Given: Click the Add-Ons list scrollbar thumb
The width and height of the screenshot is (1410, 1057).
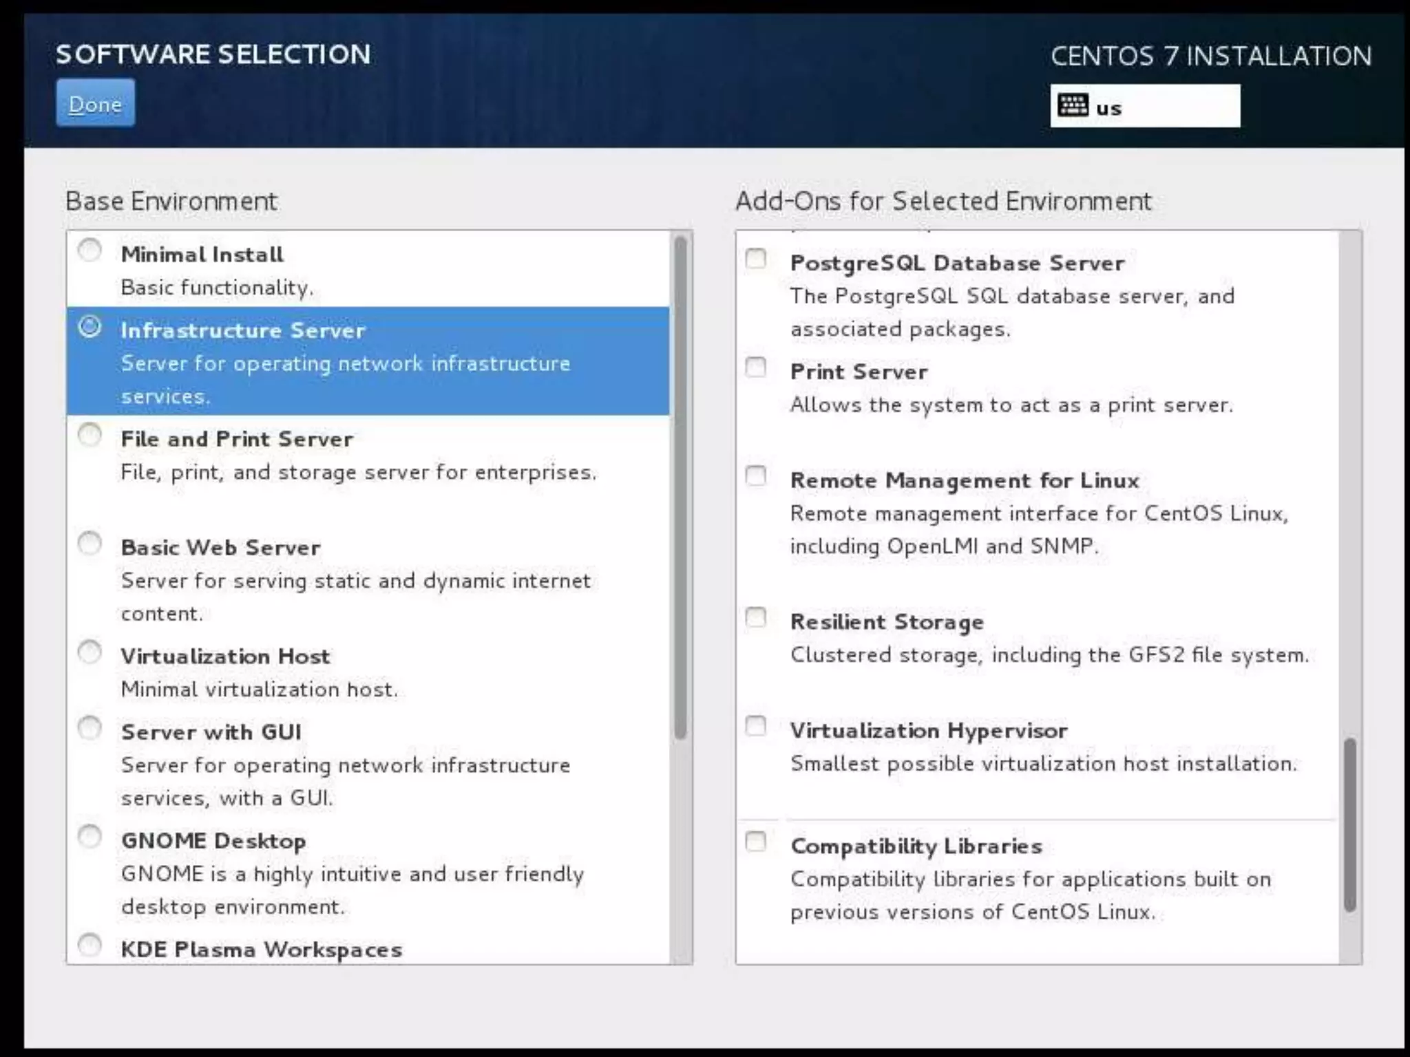Looking at the screenshot, I should pyautogui.click(x=1349, y=824).
